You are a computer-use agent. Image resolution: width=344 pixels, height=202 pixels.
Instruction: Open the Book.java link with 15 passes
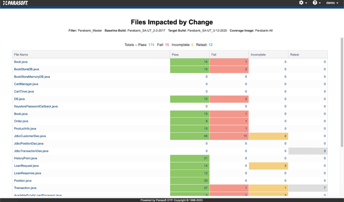pyautogui.click(x=21, y=114)
